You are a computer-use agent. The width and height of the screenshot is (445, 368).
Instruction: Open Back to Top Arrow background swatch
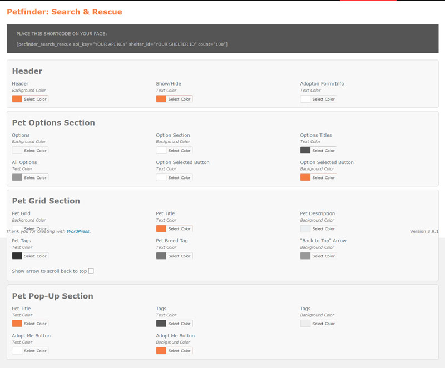[x=305, y=256]
